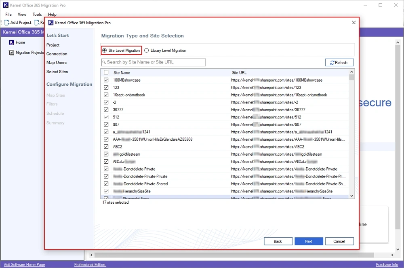The width and height of the screenshot is (404, 268).
Task: Uncheck the ABC2 site checkbox
Action: (x=106, y=147)
